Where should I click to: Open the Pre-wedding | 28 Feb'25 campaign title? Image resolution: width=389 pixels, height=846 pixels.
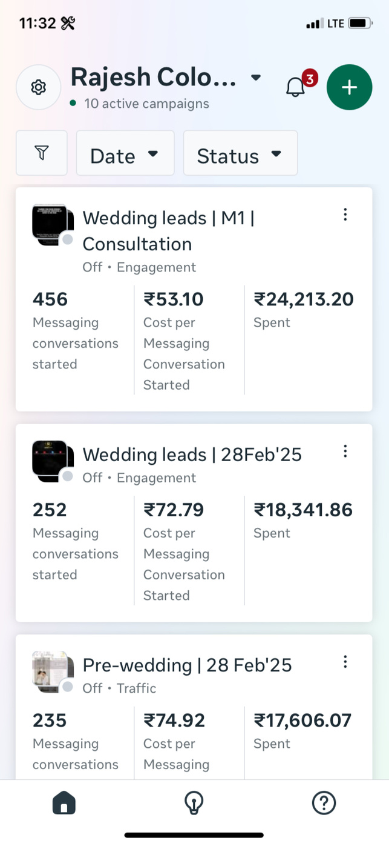click(x=187, y=665)
